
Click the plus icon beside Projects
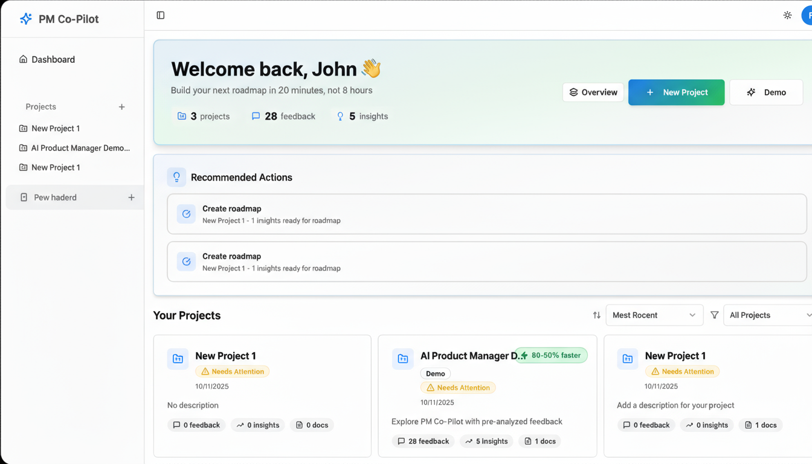tap(121, 107)
